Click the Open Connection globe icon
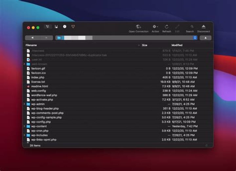Image resolution: width=236 pixels, height=171 pixels. [138, 27]
